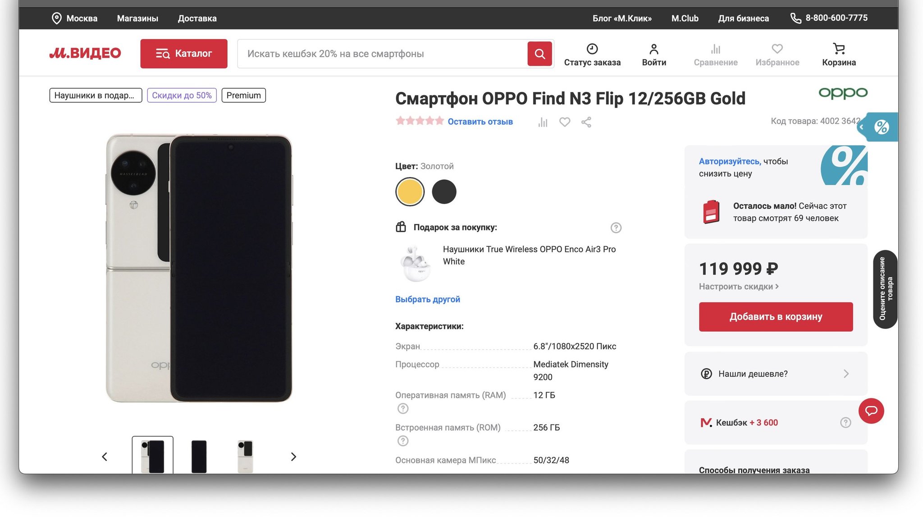Open Для бизнеса page
Image resolution: width=923 pixels, height=519 pixels.
tap(743, 18)
